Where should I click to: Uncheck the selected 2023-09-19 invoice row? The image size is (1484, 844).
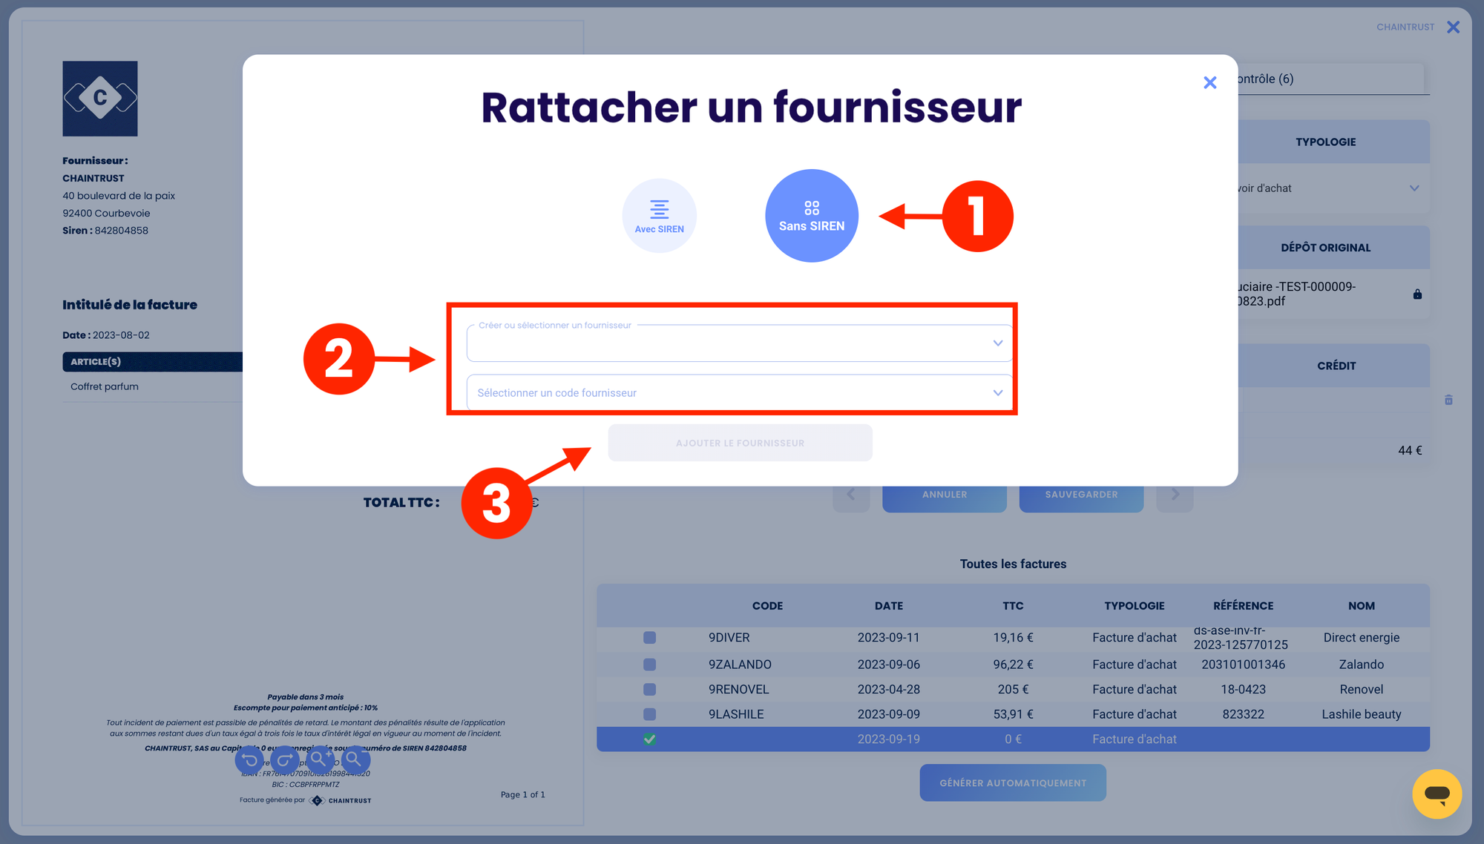click(x=649, y=739)
